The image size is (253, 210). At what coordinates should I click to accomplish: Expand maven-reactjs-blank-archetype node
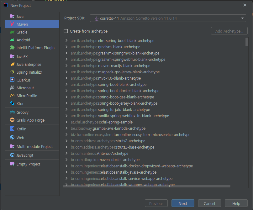[x=66, y=66]
